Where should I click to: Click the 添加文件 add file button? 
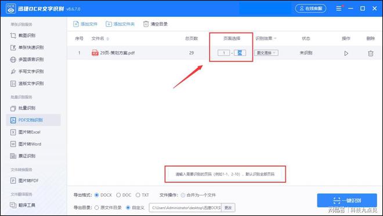(85, 24)
